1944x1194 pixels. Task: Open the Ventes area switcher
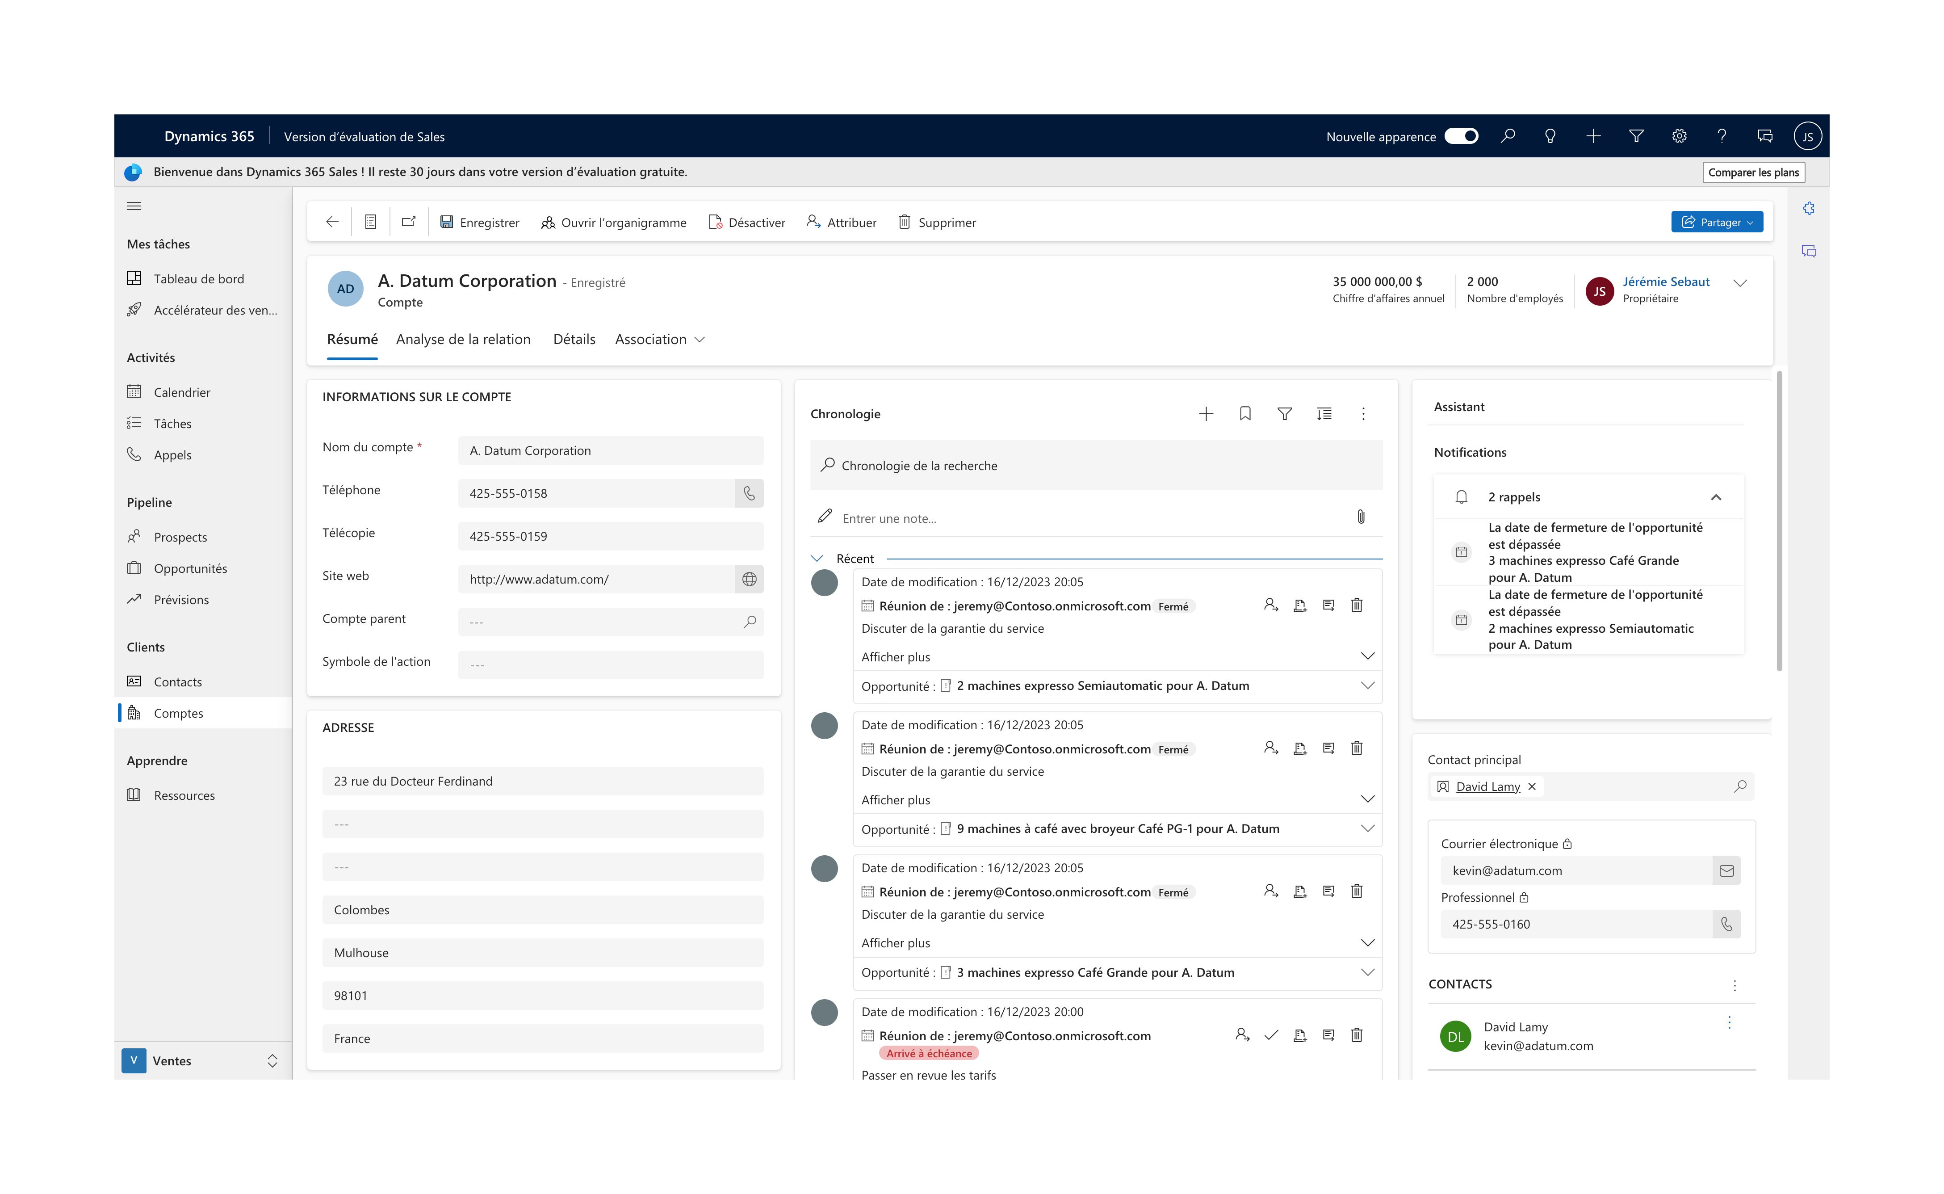coord(203,1060)
